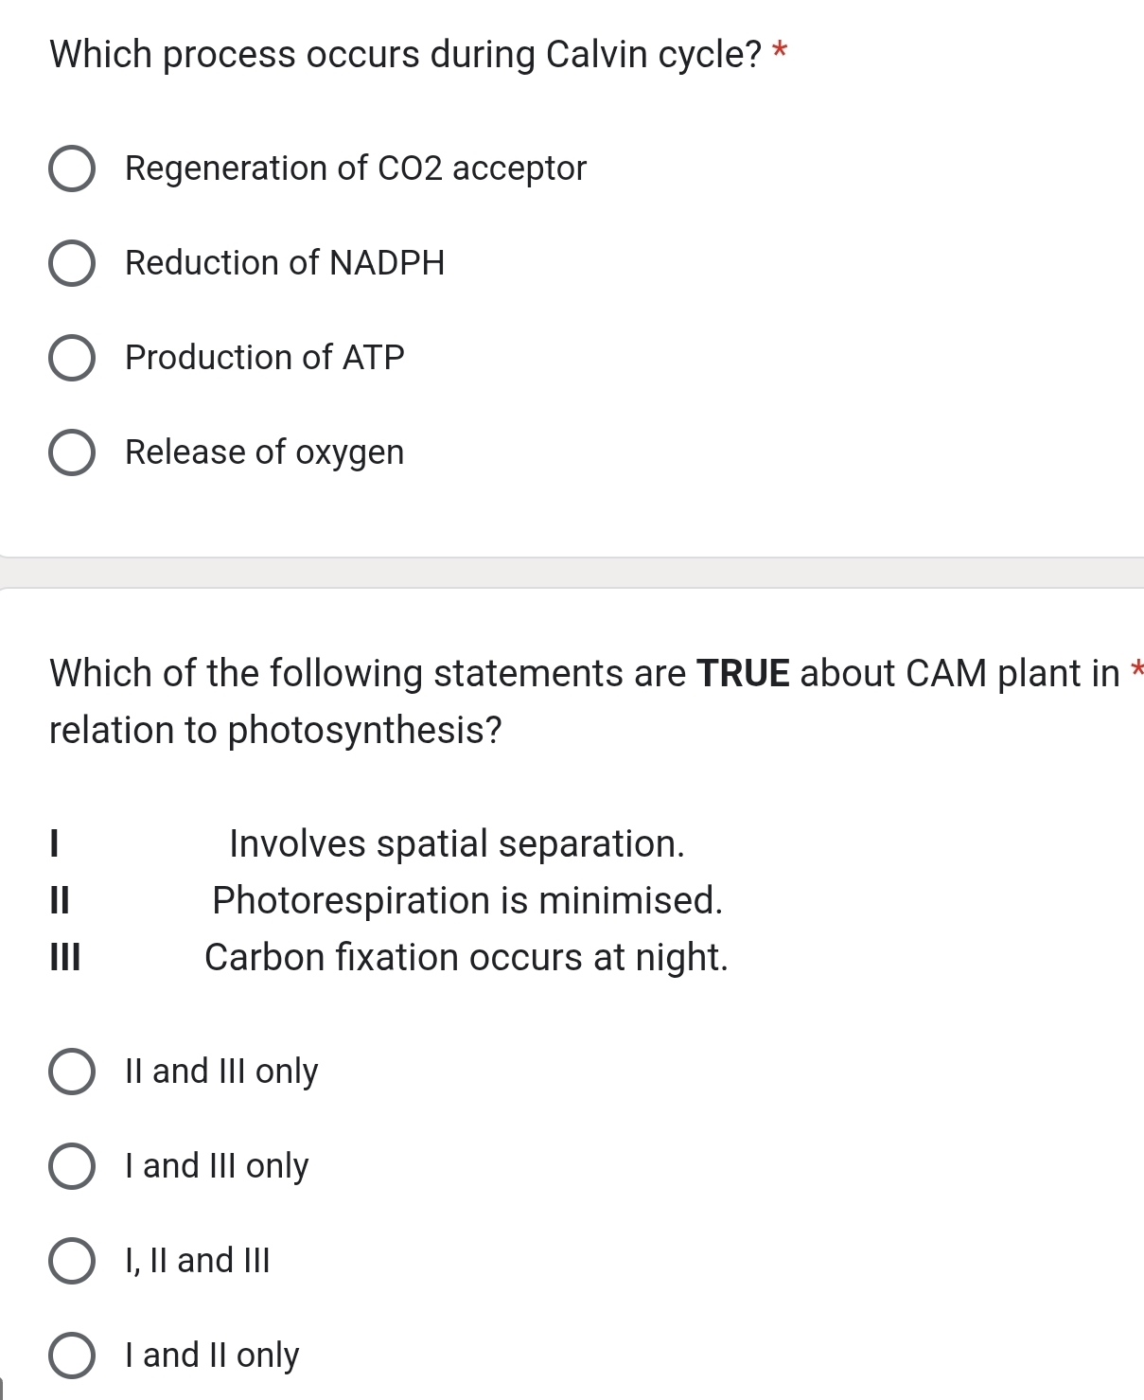Click the red asterisk on CAM question
The image size is (1144, 1400).
[1138, 667]
